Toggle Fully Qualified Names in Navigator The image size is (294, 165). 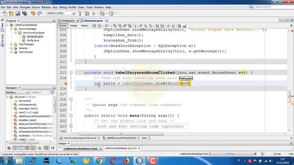click(x=40, y=148)
